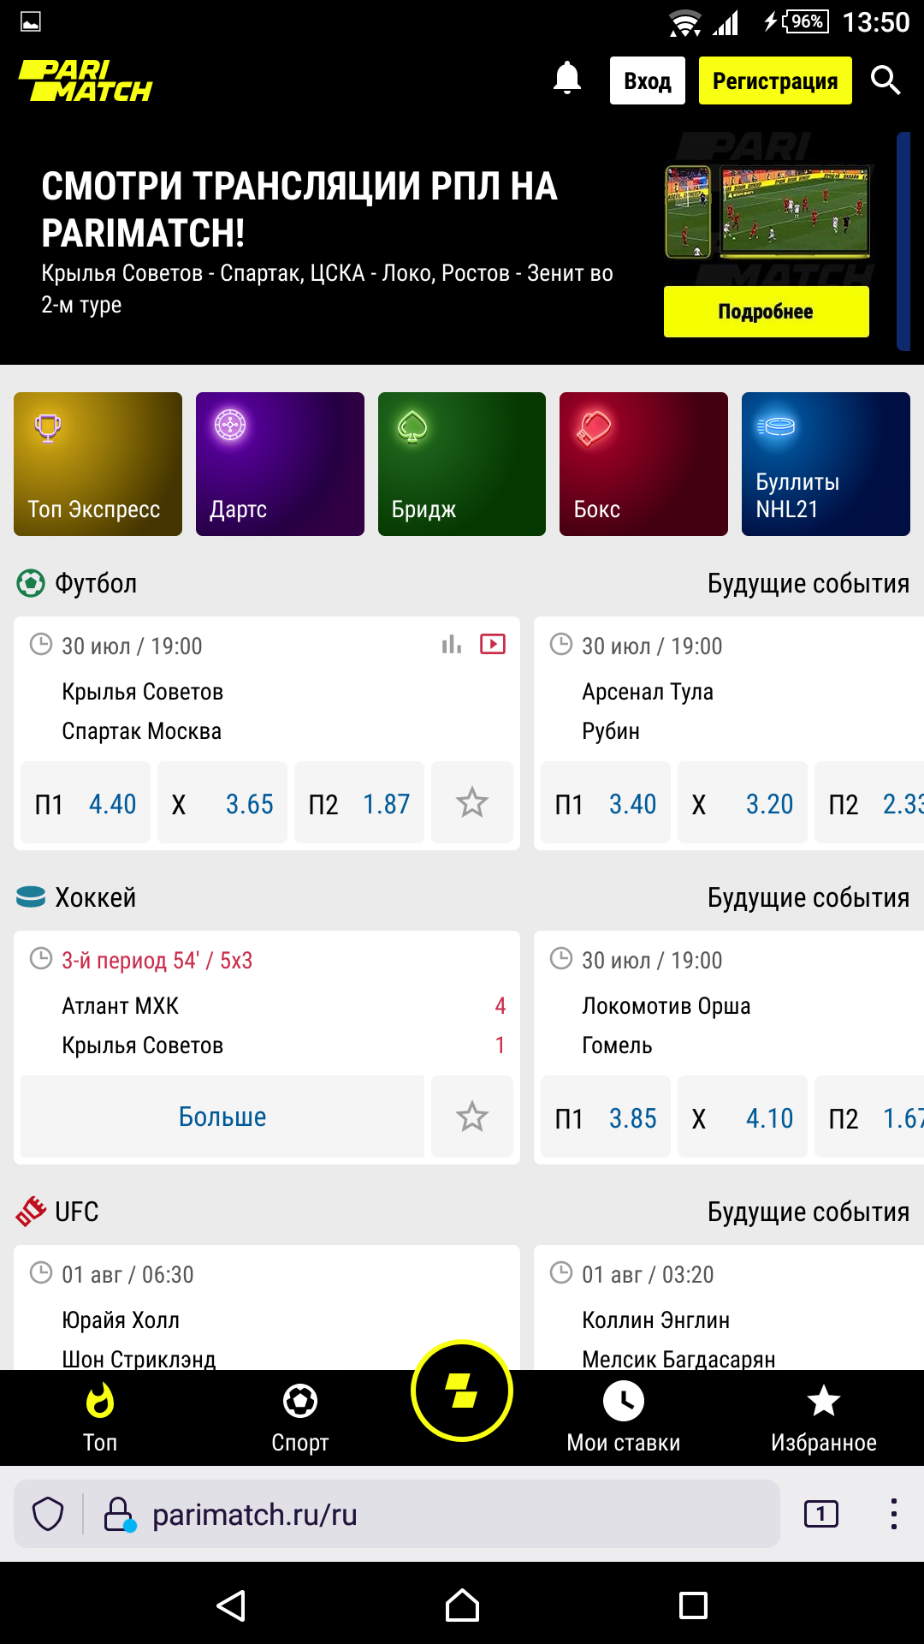Add Крылья Советов – Спартак match to favorites
924x1644 pixels.
[472, 802]
